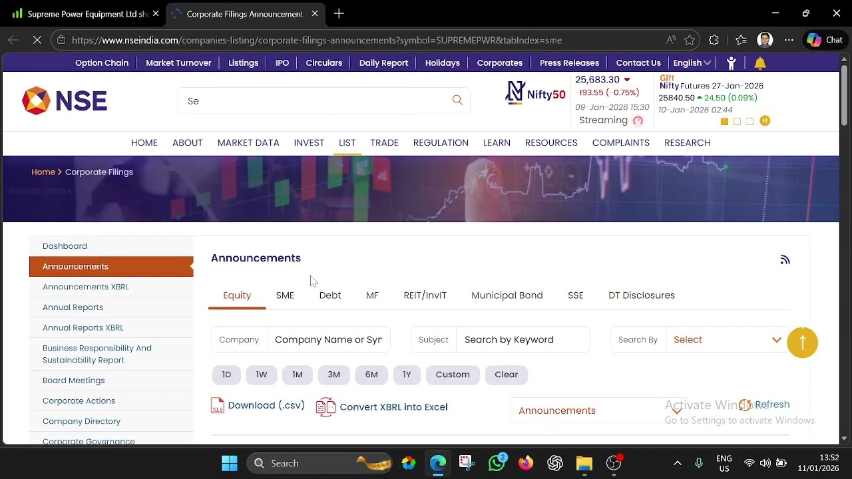
Task: Click the read aloud icon in address bar
Action: [670, 40]
